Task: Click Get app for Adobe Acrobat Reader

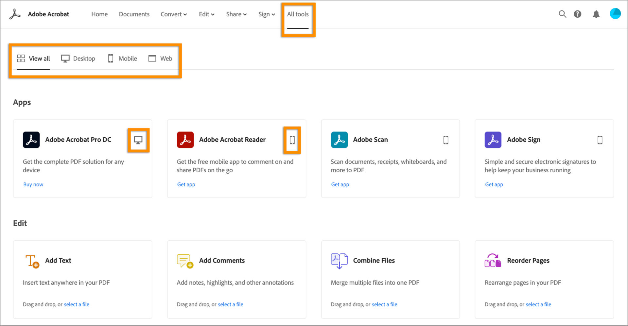Action: pyautogui.click(x=186, y=184)
